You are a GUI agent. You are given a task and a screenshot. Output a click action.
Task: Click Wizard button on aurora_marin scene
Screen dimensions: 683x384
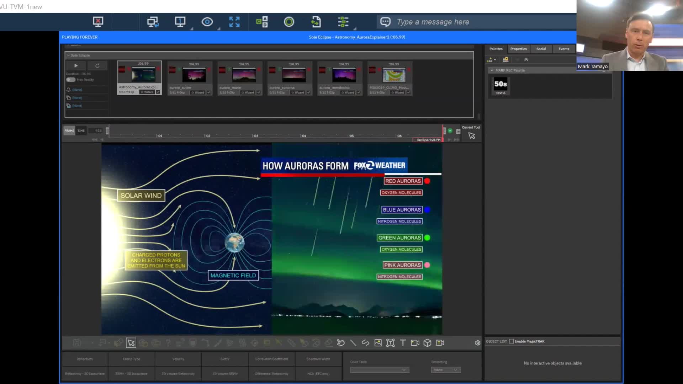point(248,92)
